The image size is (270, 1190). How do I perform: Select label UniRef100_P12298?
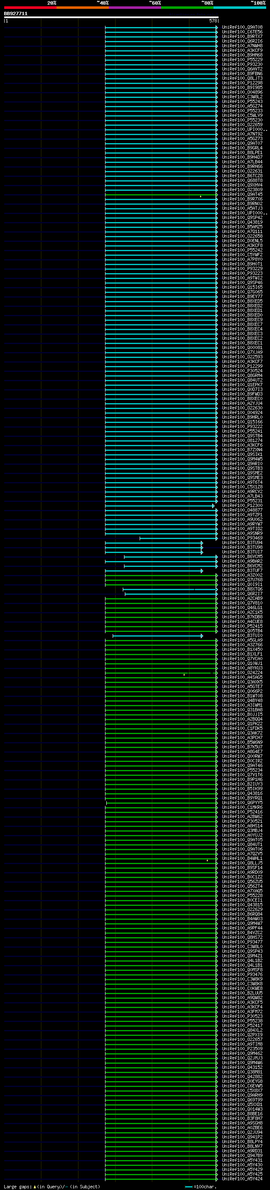(242, 83)
